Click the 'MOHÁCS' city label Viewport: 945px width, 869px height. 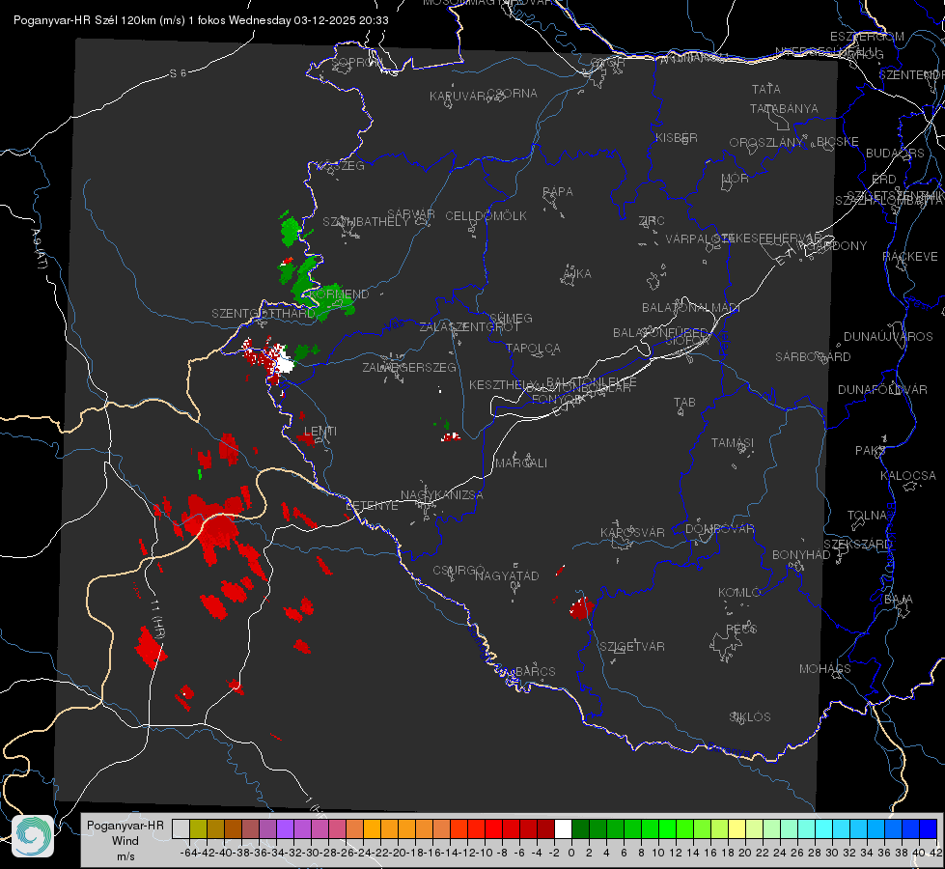[825, 669]
